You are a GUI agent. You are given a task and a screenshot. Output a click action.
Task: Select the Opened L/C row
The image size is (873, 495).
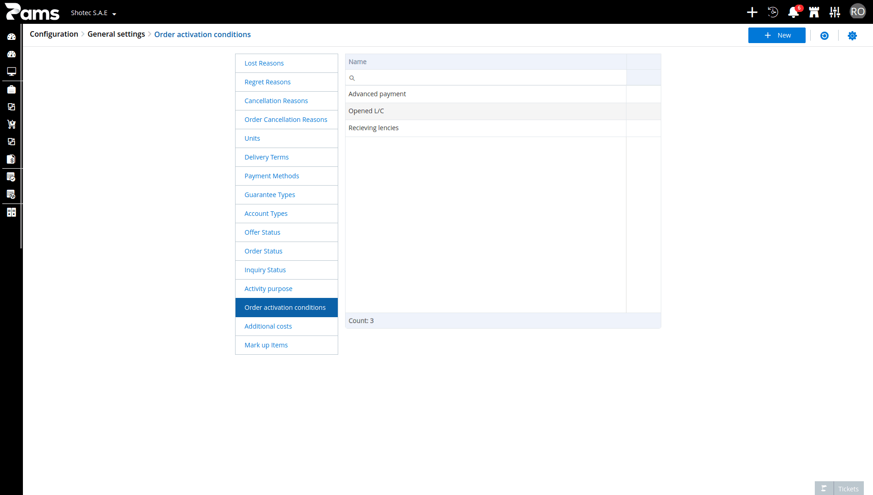coord(503,111)
